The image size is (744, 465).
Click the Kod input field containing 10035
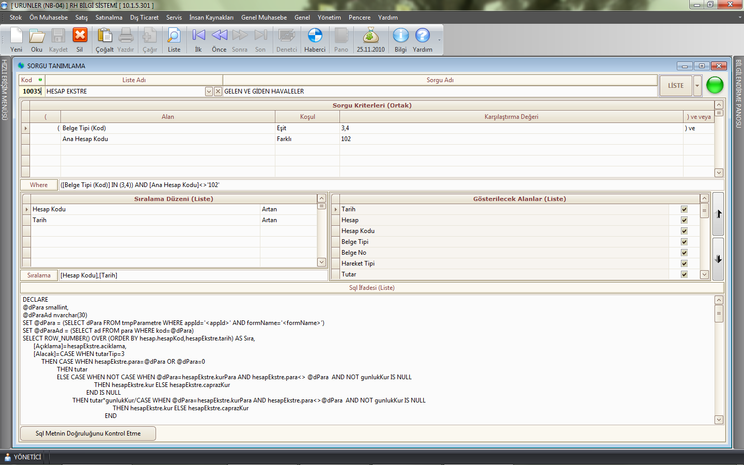(x=32, y=91)
